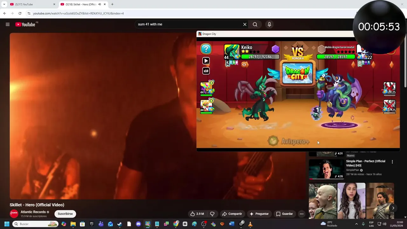Toggle the x10 battle speed button
Viewport: 407px width, 229px height.
point(206,71)
